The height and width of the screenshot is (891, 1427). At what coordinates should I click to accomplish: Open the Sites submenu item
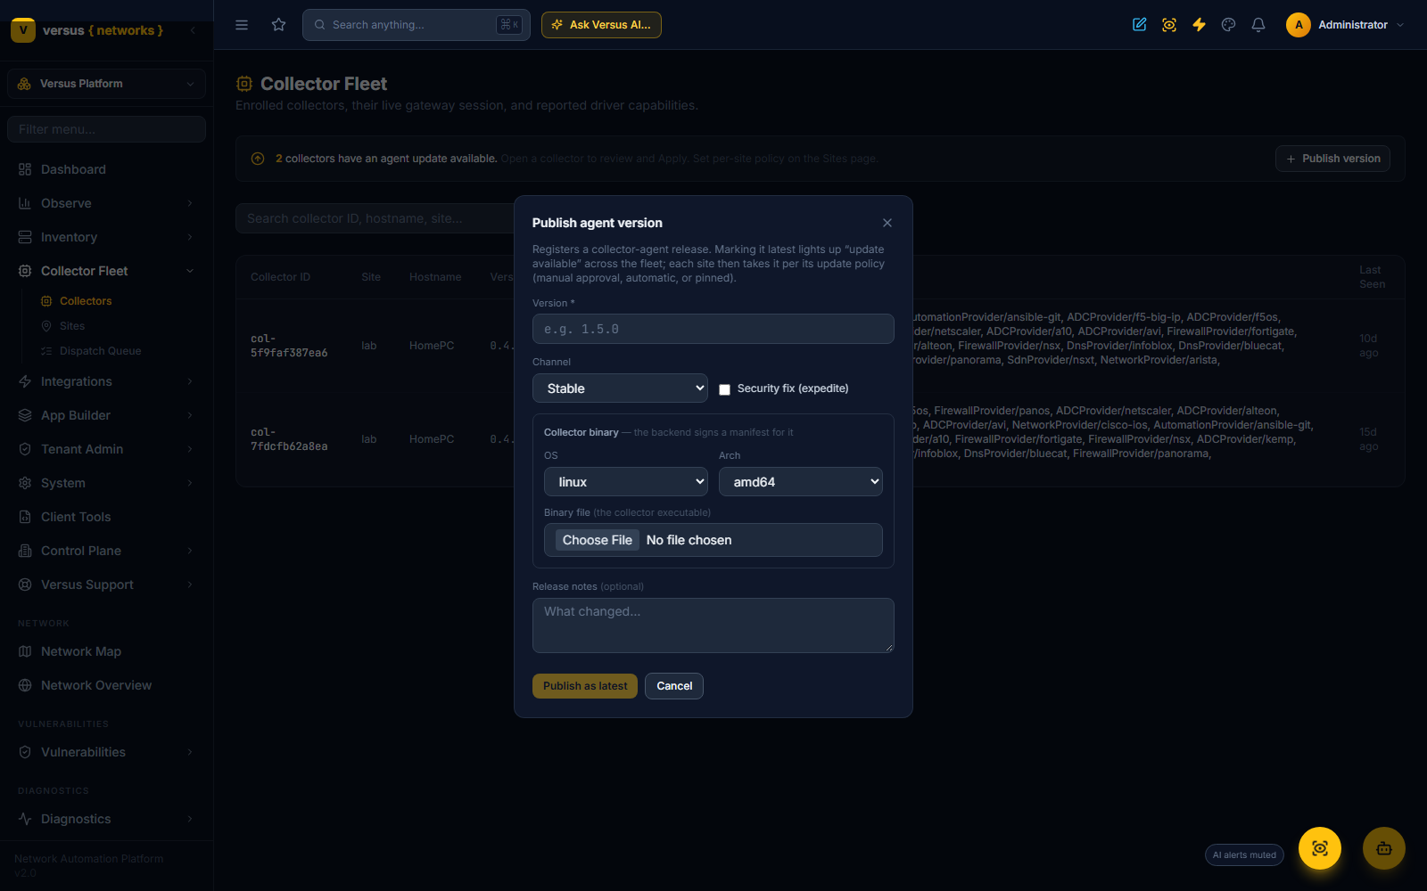click(x=72, y=326)
